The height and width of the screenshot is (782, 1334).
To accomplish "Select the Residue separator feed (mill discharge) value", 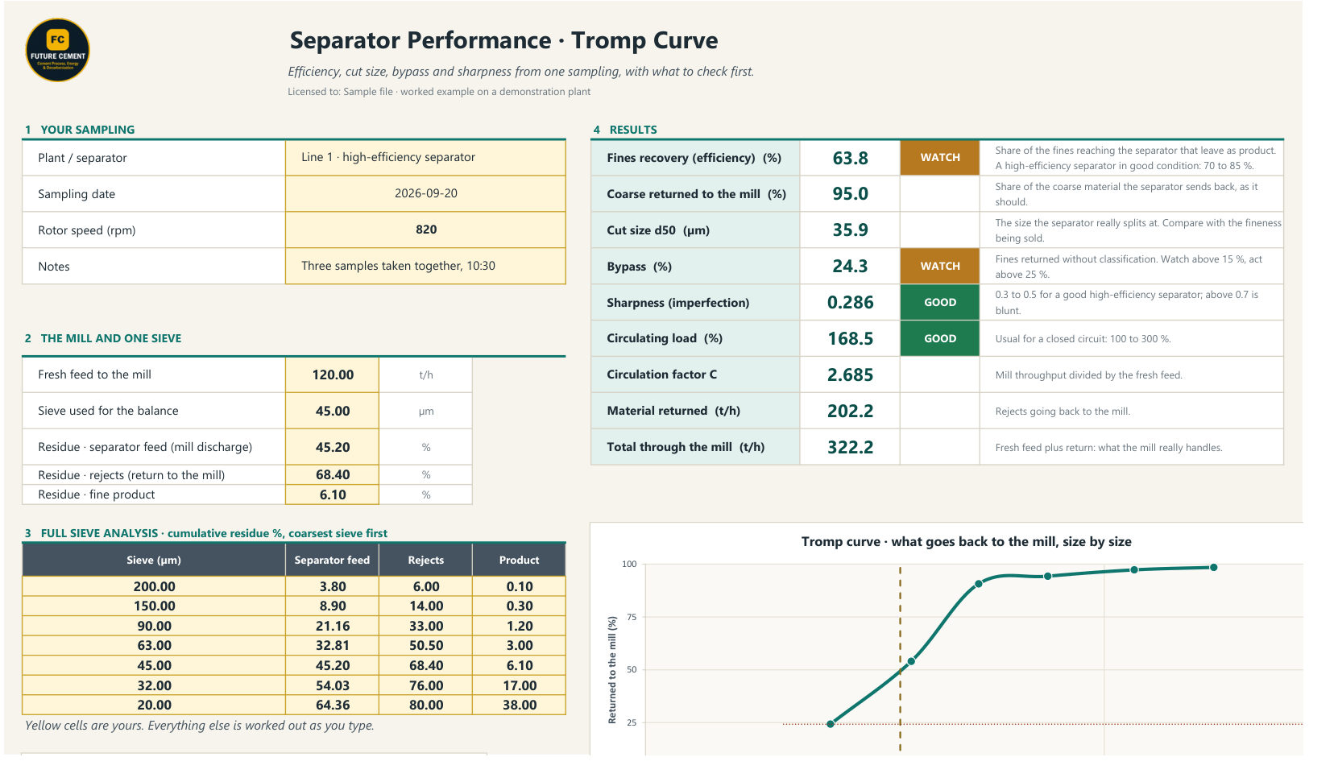I will (x=332, y=447).
